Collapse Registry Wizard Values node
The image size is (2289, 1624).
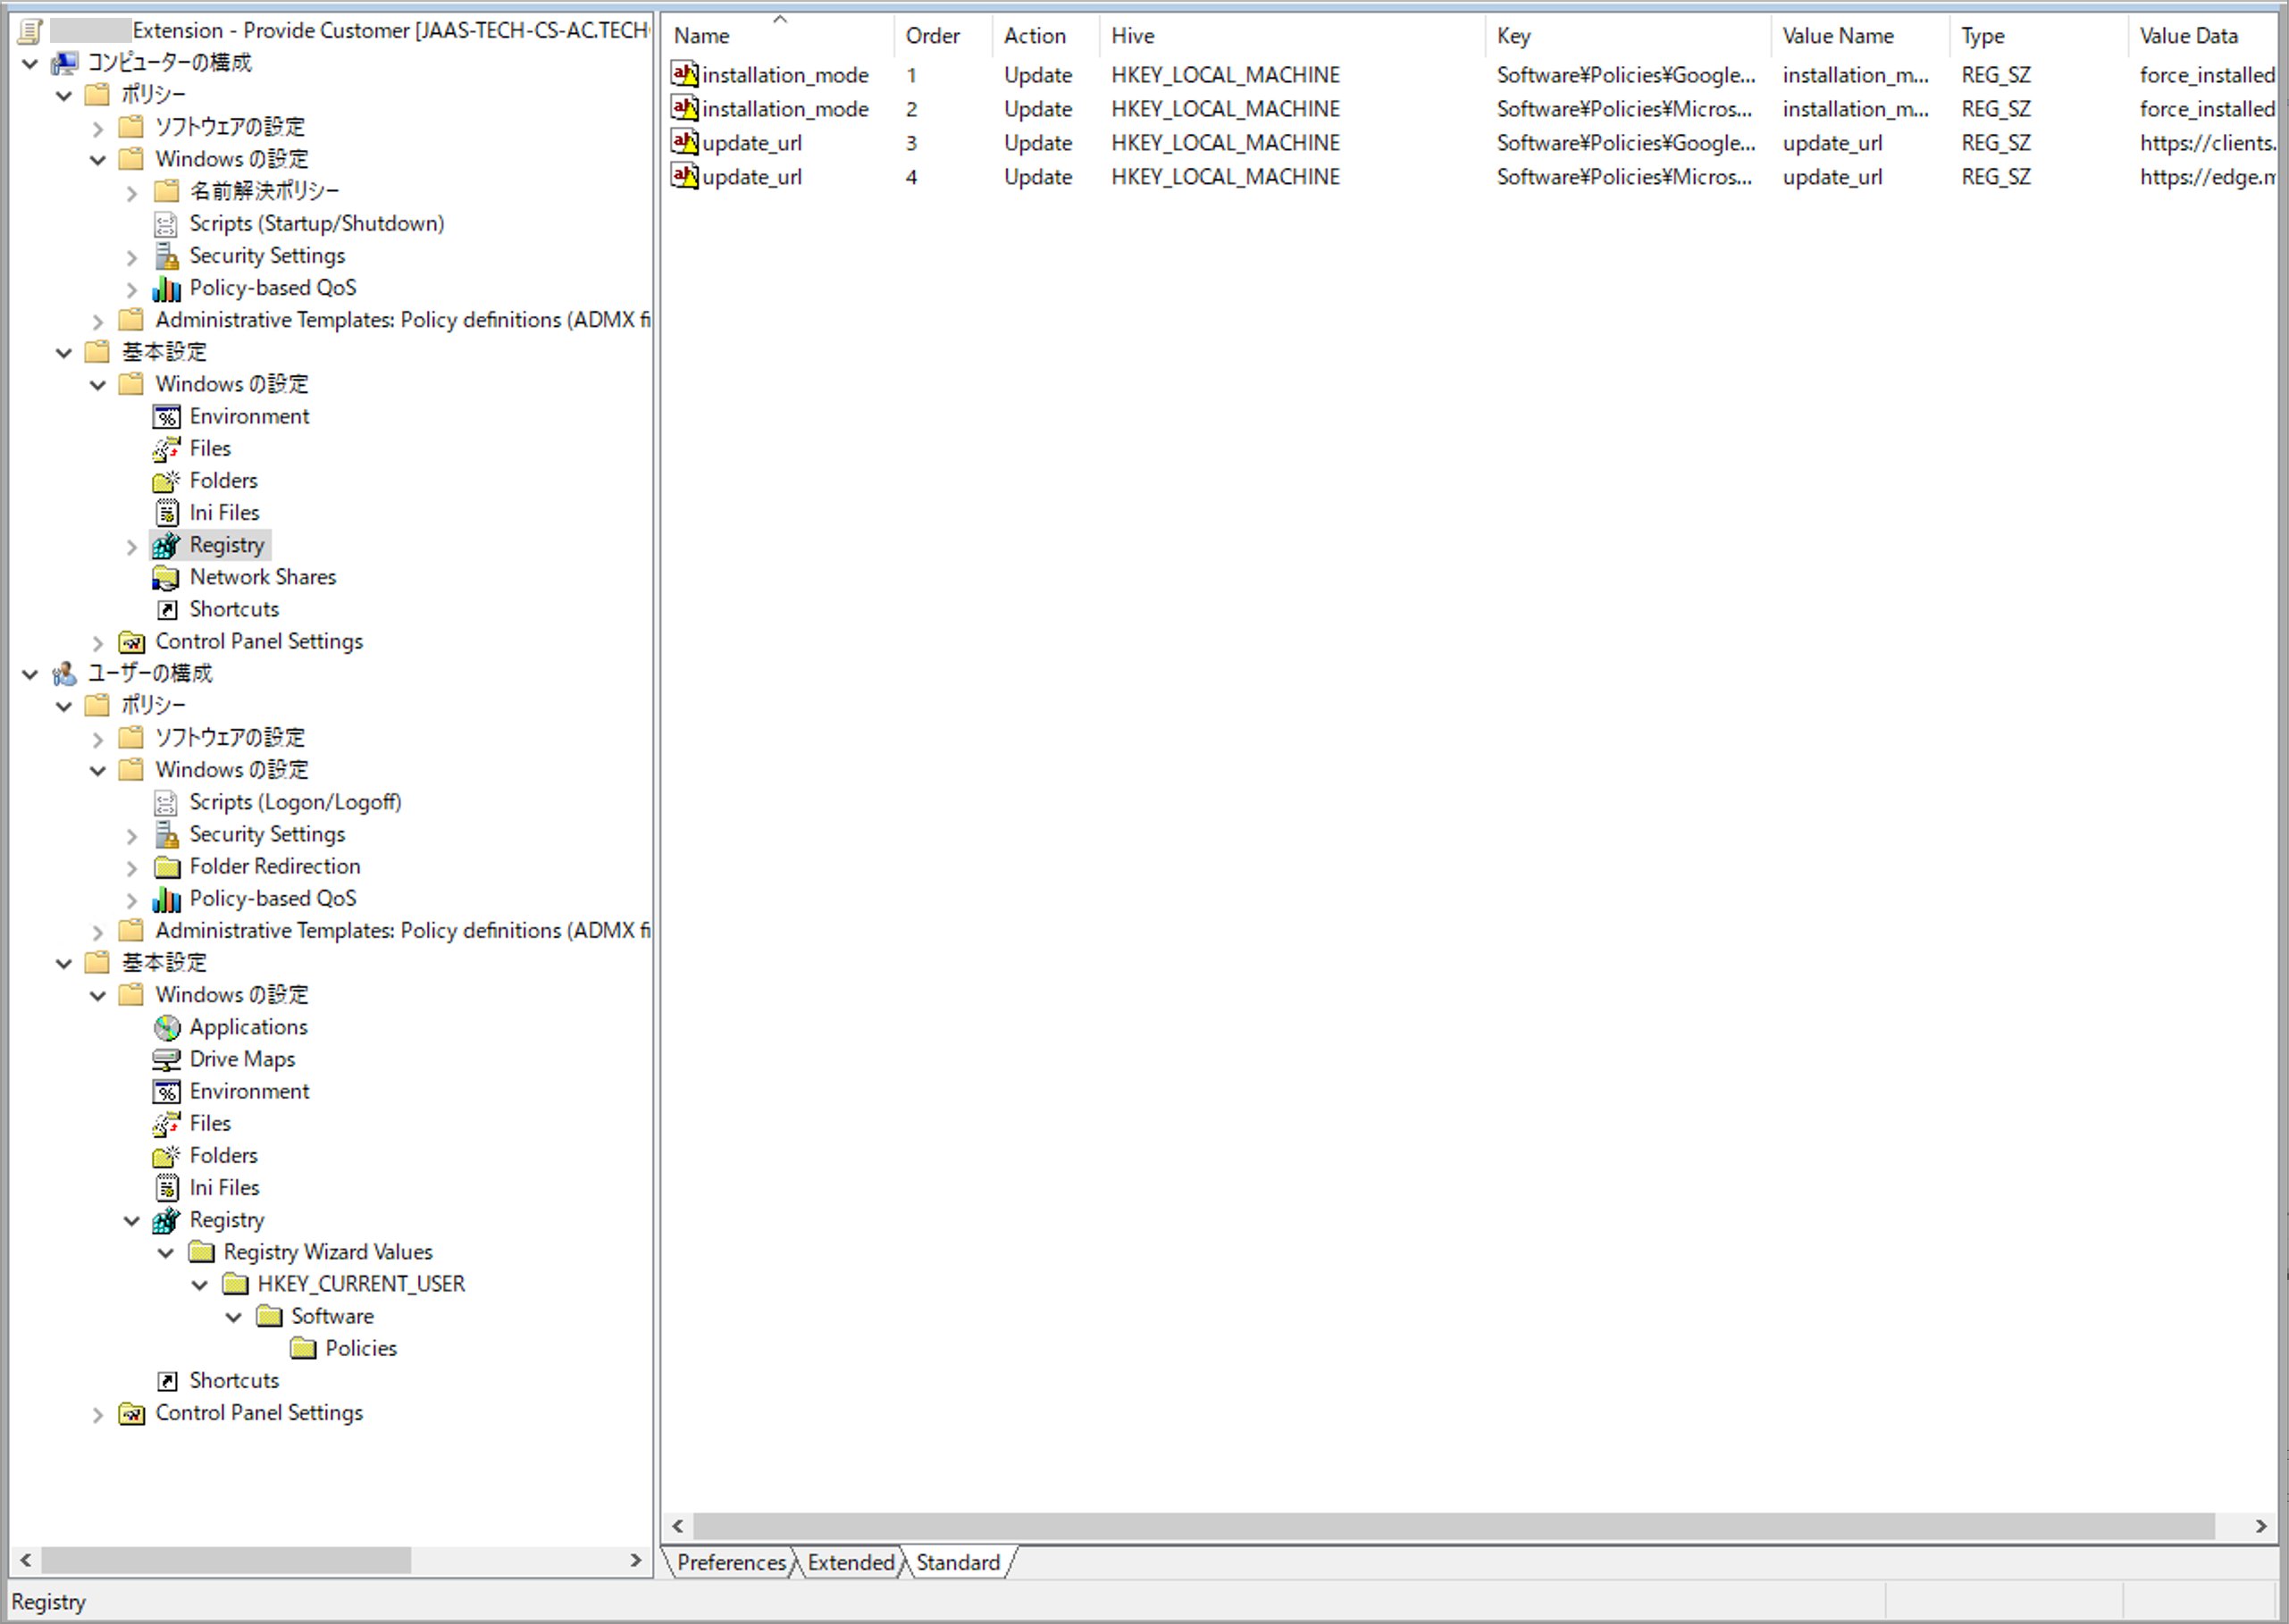(x=166, y=1254)
